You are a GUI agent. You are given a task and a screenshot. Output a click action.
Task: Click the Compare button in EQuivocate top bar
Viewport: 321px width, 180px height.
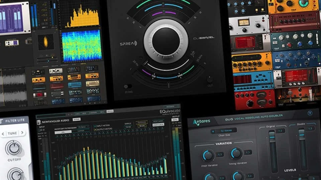[93, 113]
